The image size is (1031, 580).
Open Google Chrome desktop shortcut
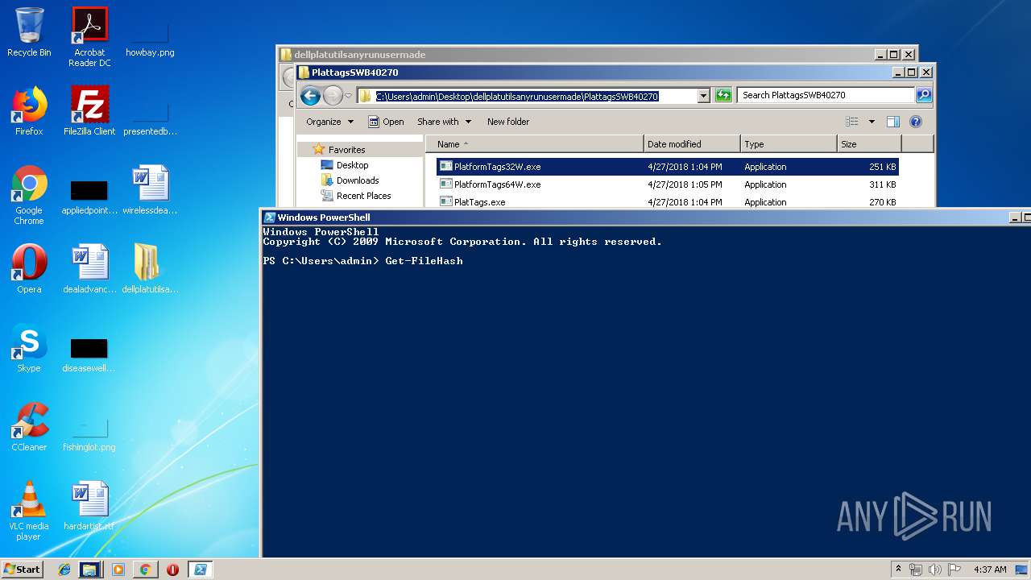point(29,196)
